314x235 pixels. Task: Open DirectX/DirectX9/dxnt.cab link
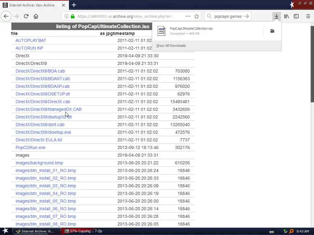40,125
